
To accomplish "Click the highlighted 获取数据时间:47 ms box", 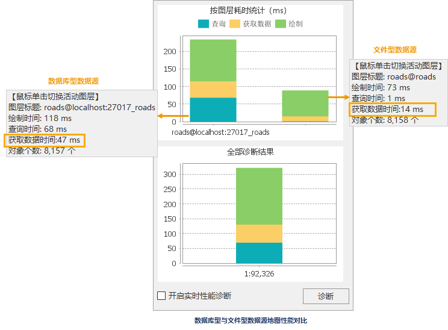I will pyautogui.click(x=45, y=140).
